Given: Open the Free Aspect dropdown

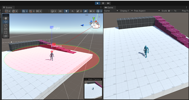Looking at the screenshot, I should [x=147, y=11].
